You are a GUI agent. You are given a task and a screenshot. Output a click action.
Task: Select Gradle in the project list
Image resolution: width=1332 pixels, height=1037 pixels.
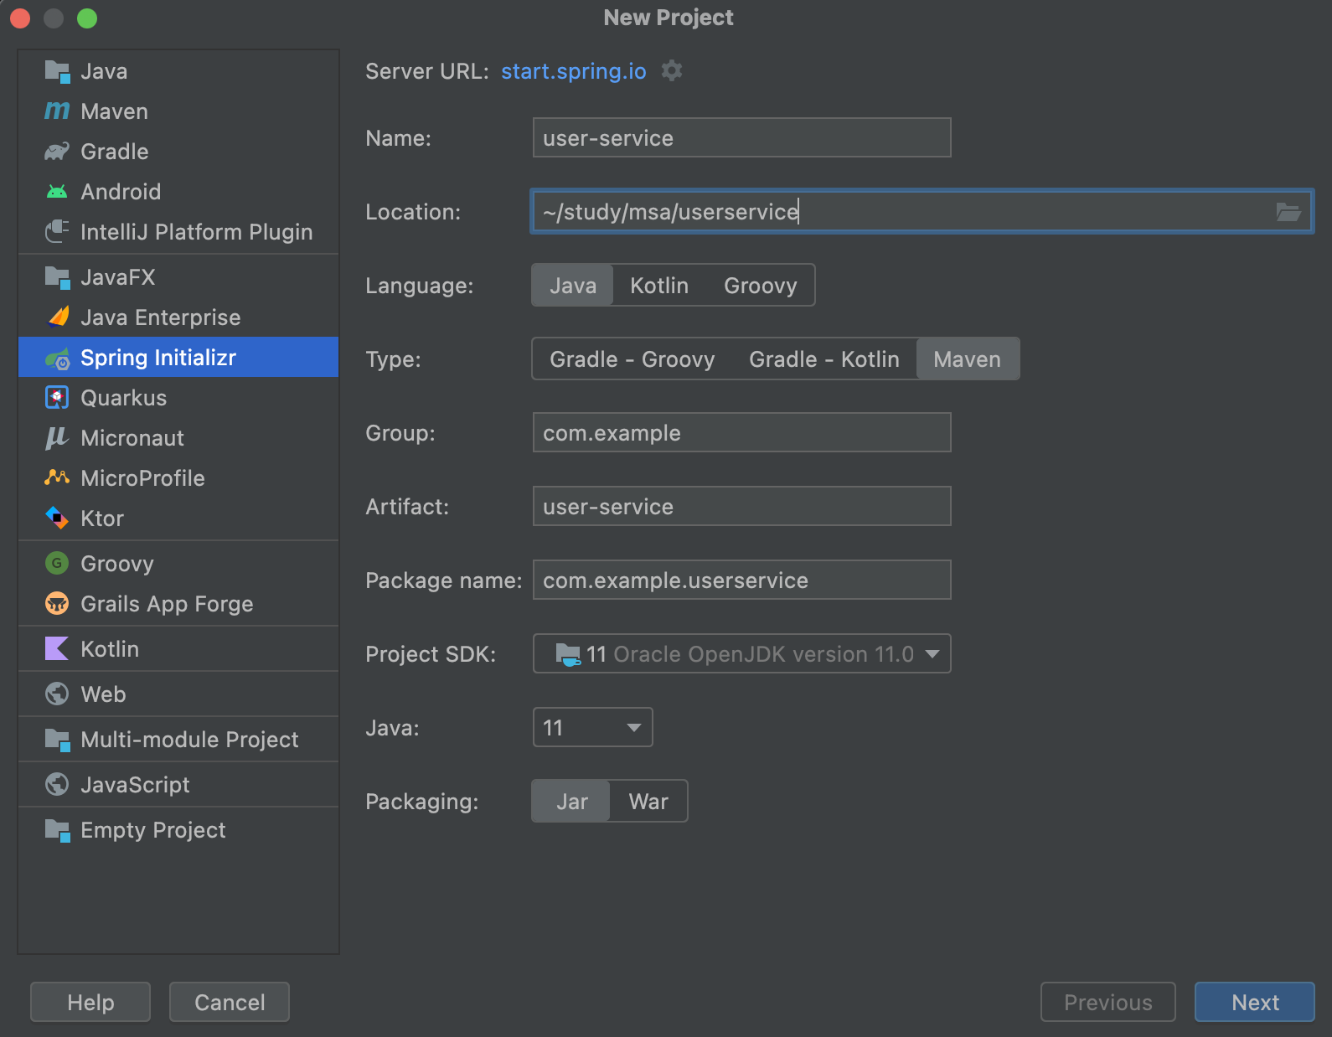pyautogui.click(x=178, y=152)
